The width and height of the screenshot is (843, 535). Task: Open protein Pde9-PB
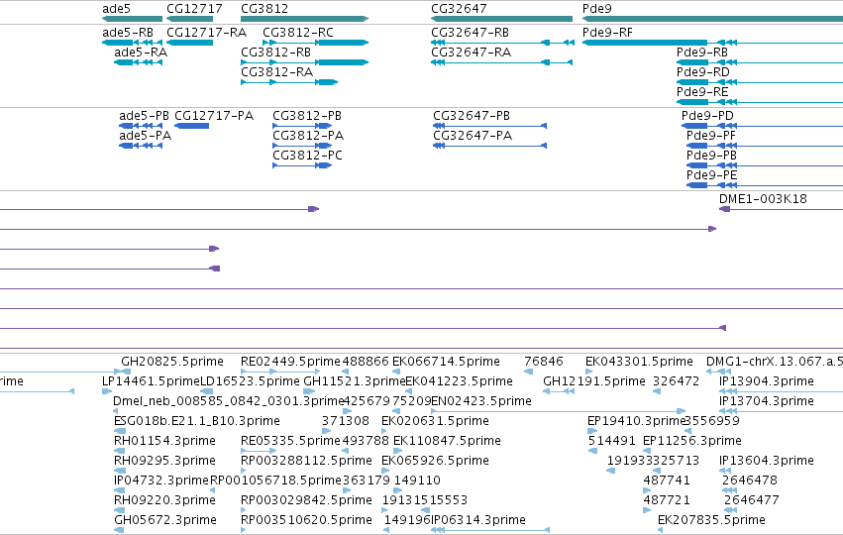click(711, 156)
